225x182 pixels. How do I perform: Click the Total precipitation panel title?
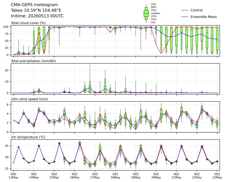tap(33, 61)
